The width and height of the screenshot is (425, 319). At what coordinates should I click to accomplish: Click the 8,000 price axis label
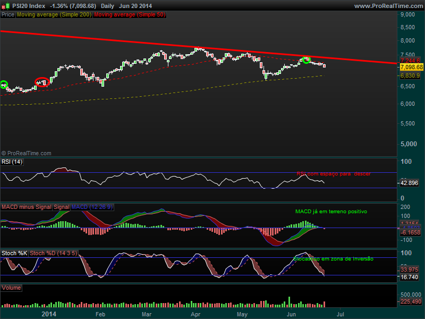coord(407,40)
